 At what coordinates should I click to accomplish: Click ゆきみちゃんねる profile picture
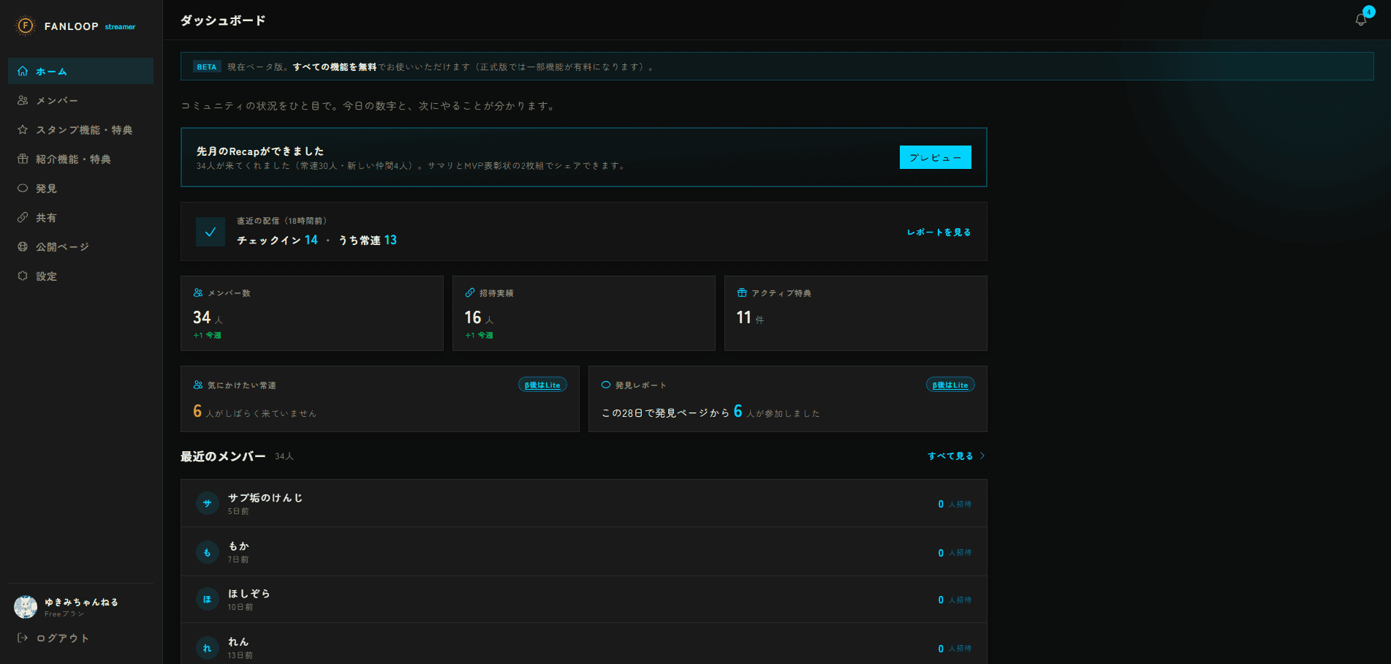(x=26, y=607)
